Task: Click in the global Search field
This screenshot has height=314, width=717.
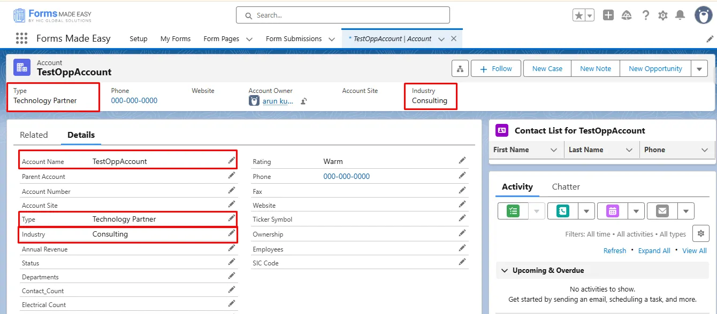Action: 342,15
